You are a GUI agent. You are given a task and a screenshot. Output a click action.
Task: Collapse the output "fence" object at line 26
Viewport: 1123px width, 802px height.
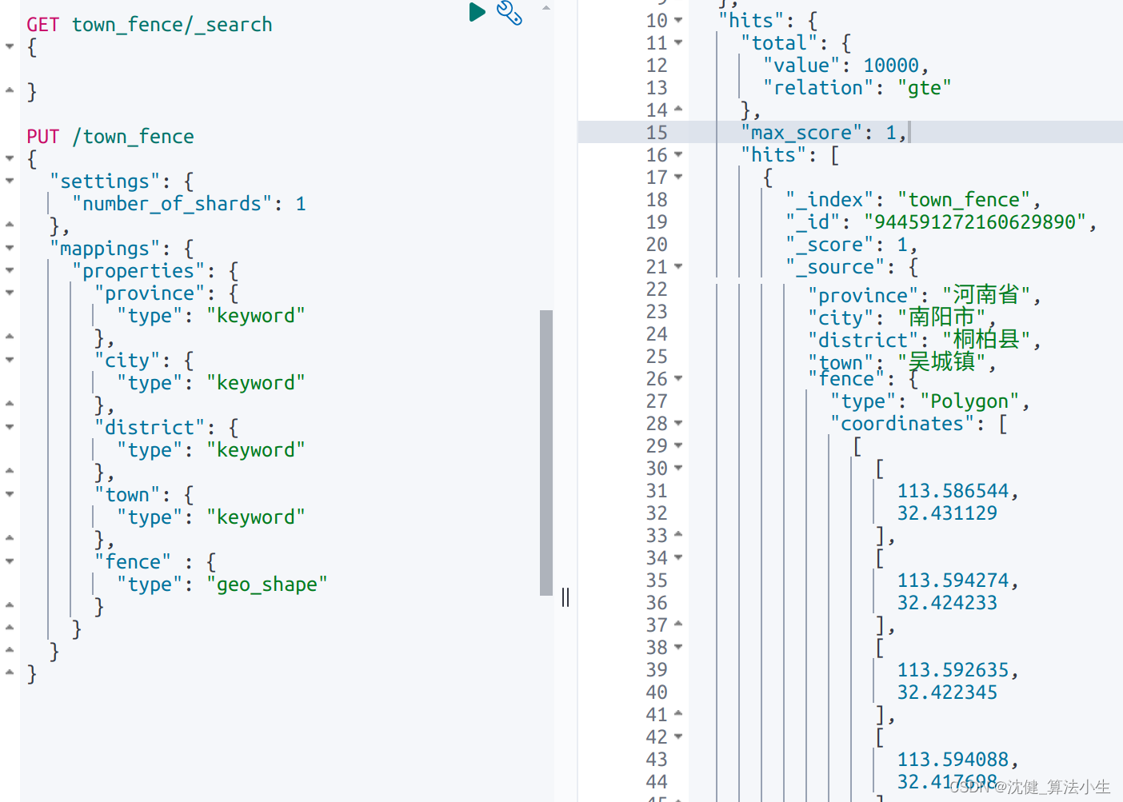678,379
